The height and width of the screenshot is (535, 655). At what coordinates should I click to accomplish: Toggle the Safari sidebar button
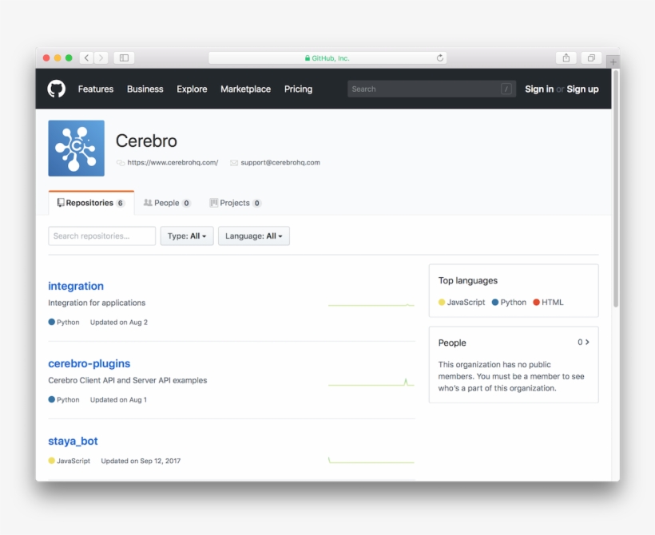124,57
